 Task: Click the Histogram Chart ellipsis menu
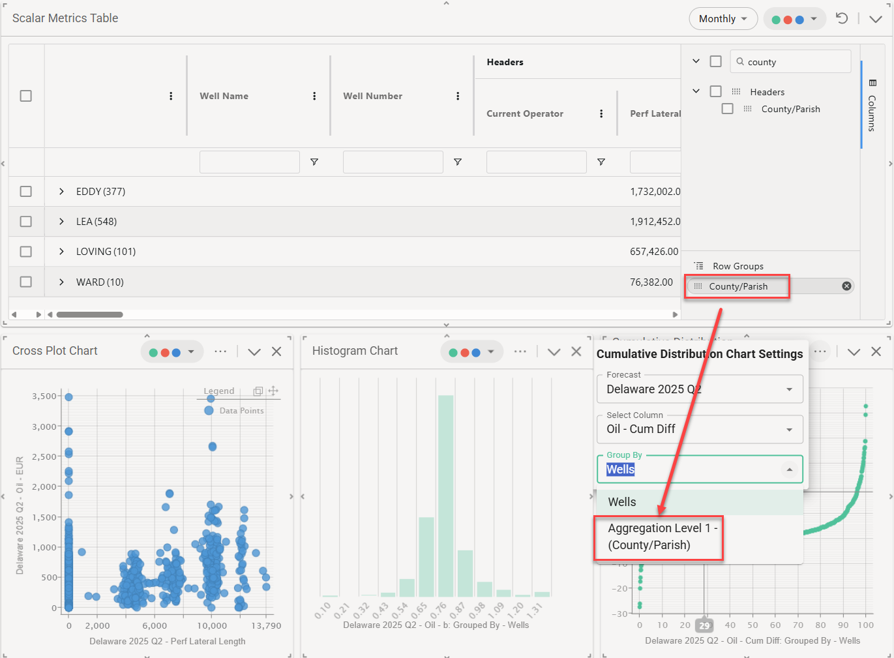520,351
